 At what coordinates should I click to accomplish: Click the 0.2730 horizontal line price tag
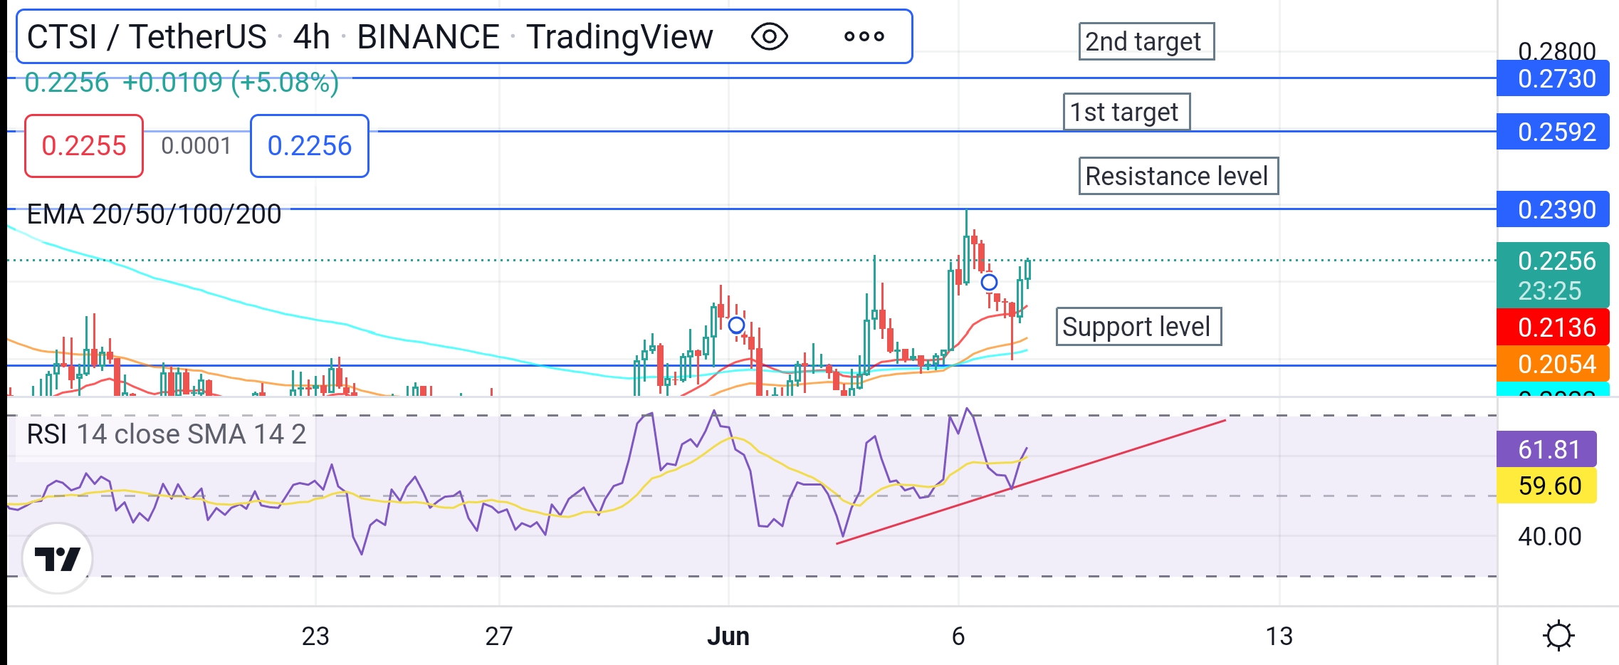pyautogui.click(x=1553, y=78)
